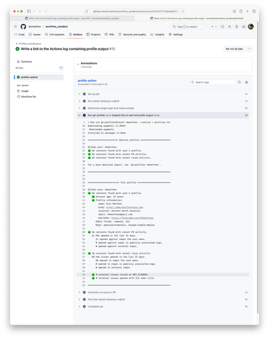Open the Code tab

pyautogui.click(x=19, y=35)
